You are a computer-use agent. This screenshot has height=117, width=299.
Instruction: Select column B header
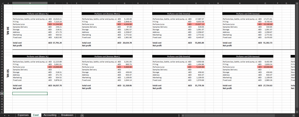point(30,3)
